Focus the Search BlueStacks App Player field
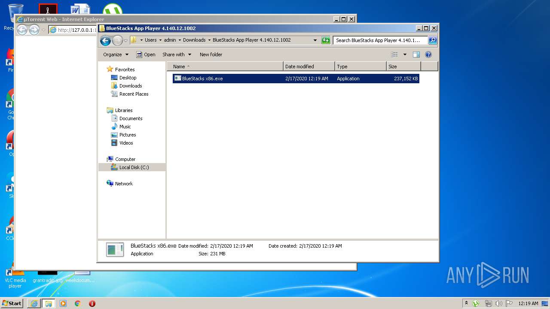The width and height of the screenshot is (550, 309). tap(380, 40)
